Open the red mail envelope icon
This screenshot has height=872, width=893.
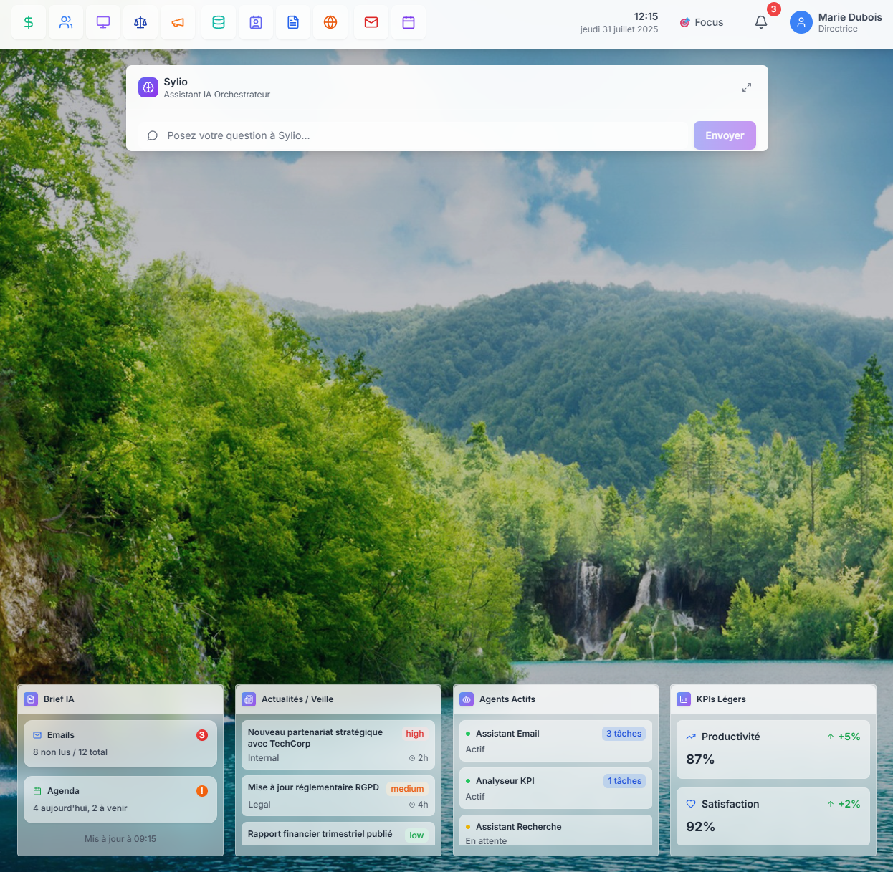pos(371,22)
